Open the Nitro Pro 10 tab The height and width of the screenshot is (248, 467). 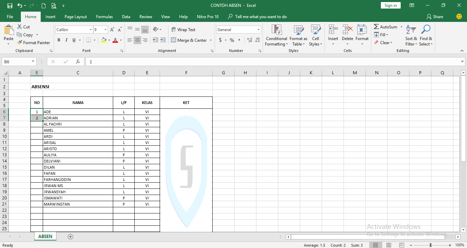click(x=208, y=16)
